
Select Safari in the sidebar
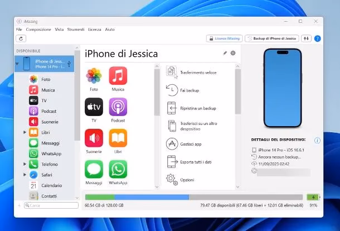[x=46, y=175]
